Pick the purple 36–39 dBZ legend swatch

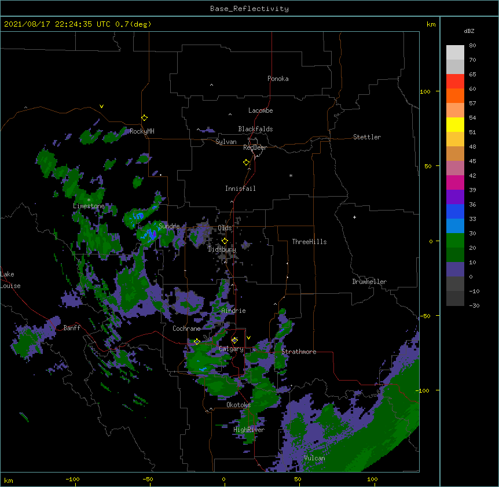[455, 197]
